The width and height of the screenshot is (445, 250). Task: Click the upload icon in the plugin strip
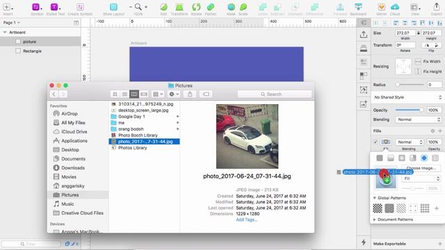pos(364,35)
